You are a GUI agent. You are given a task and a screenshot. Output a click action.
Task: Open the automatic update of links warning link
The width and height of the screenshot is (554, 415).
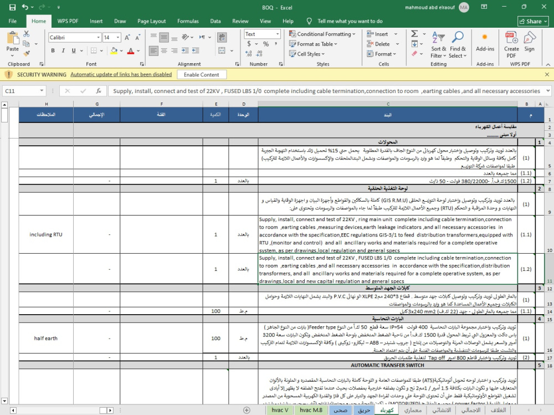click(x=121, y=75)
